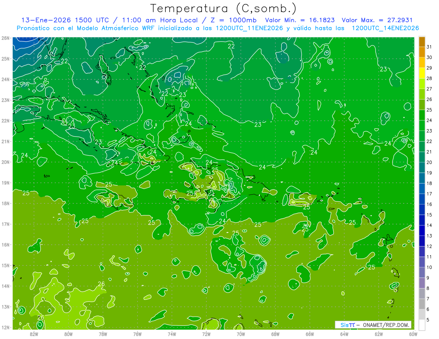The height and width of the screenshot is (339, 439).
Task: Pick the olive swatch between 25 and 26
Action: click(x=422, y=105)
